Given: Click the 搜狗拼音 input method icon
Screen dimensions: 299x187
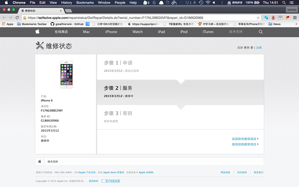Looking at the screenshot, I should [x=235, y=2].
